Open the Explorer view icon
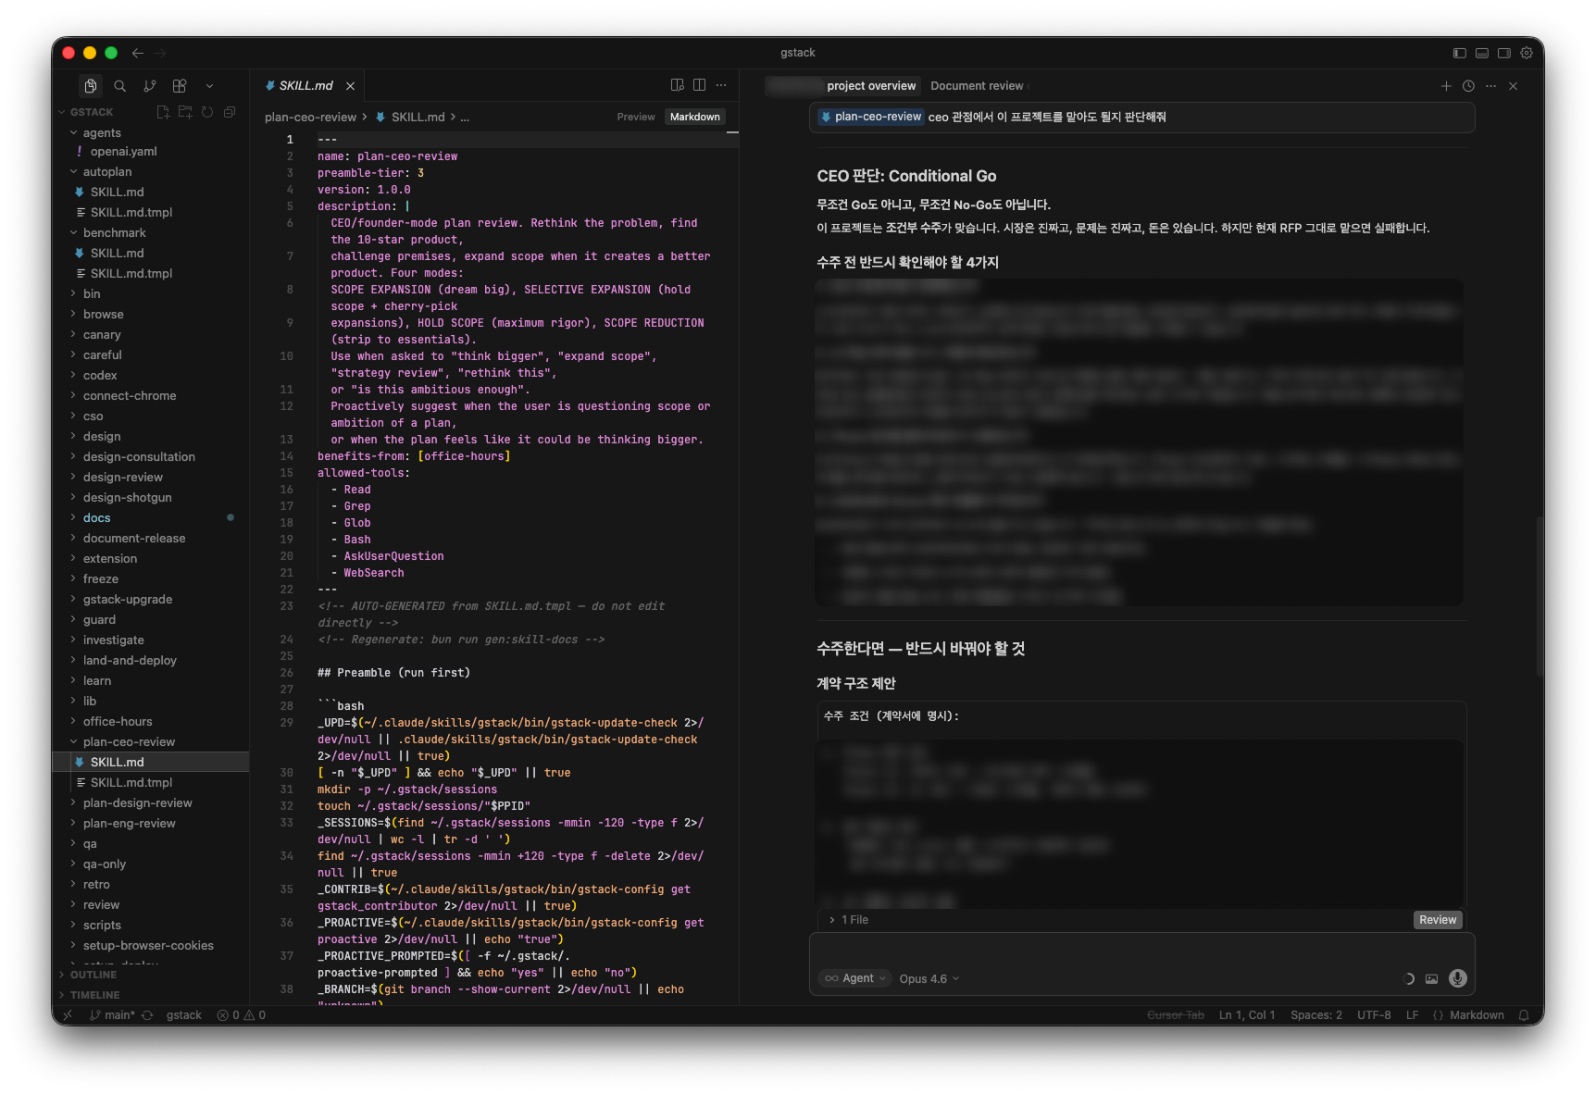 tap(91, 86)
